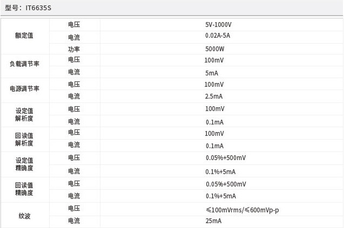The image size is (344, 228).
Task: Click the 0.02A-5A rated current value
Action: click(218, 36)
